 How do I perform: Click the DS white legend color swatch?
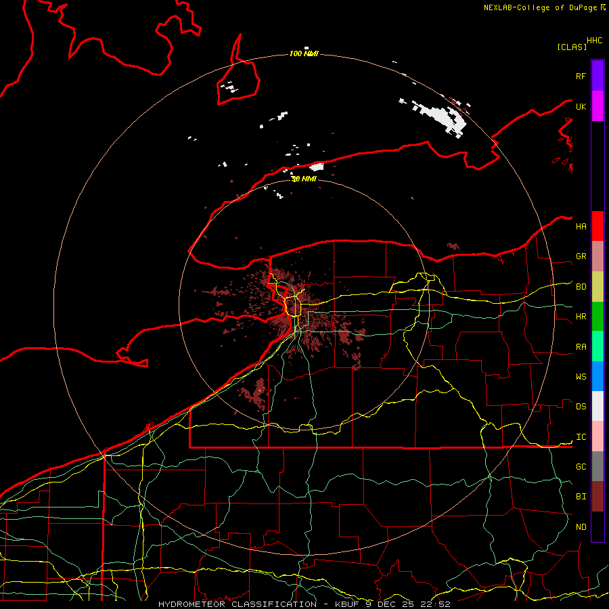click(x=597, y=406)
